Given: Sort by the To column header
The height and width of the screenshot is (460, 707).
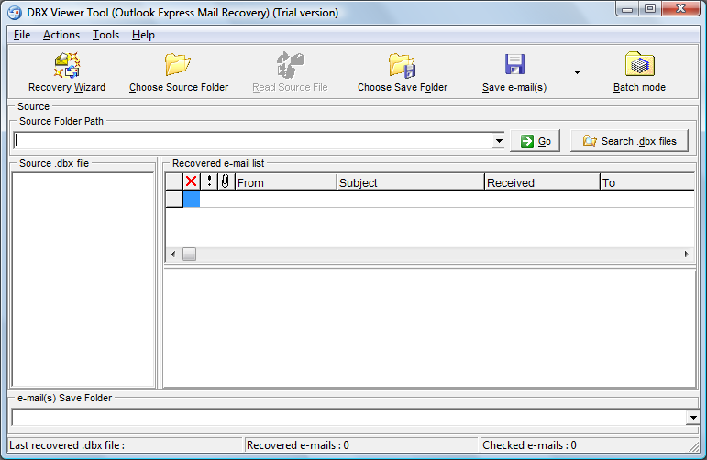Looking at the screenshot, I should 647,182.
